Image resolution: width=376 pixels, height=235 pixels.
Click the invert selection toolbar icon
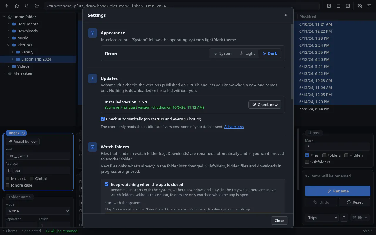pyautogui.click(x=348, y=6)
